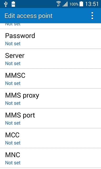Tap 'Not set' under Password

tap(13, 44)
